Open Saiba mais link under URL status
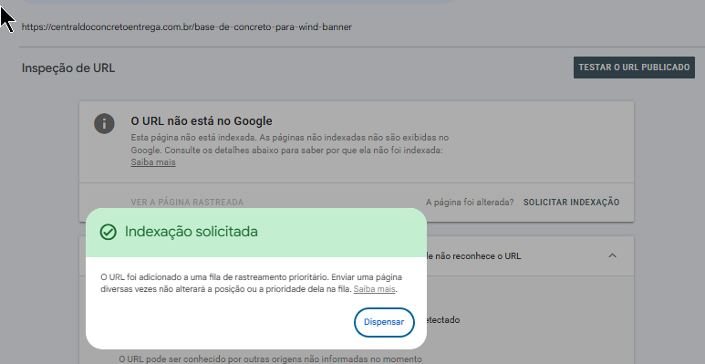This screenshot has width=705, height=364. pyautogui.click(x=153, y=162)
